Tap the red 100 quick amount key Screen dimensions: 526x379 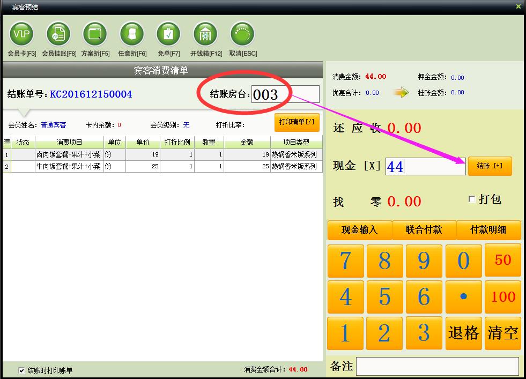pos(502,296)
